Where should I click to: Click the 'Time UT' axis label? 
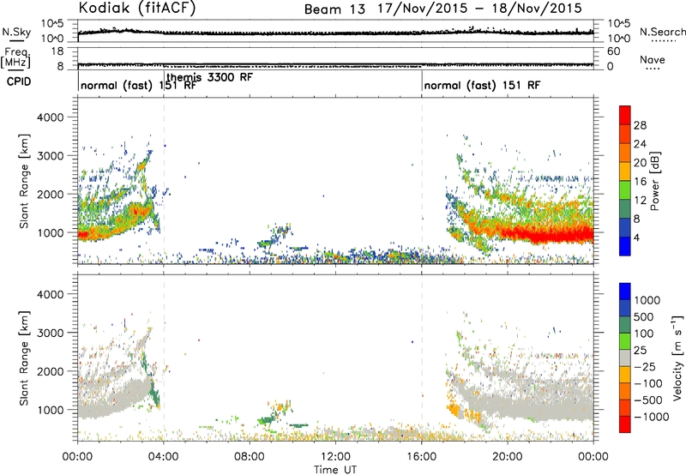tap(335, 470)
